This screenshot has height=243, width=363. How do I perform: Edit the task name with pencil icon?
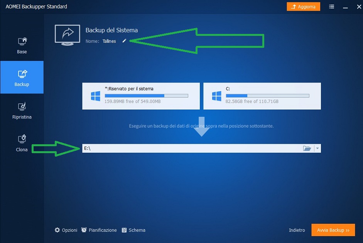click(x=124, y=41)
